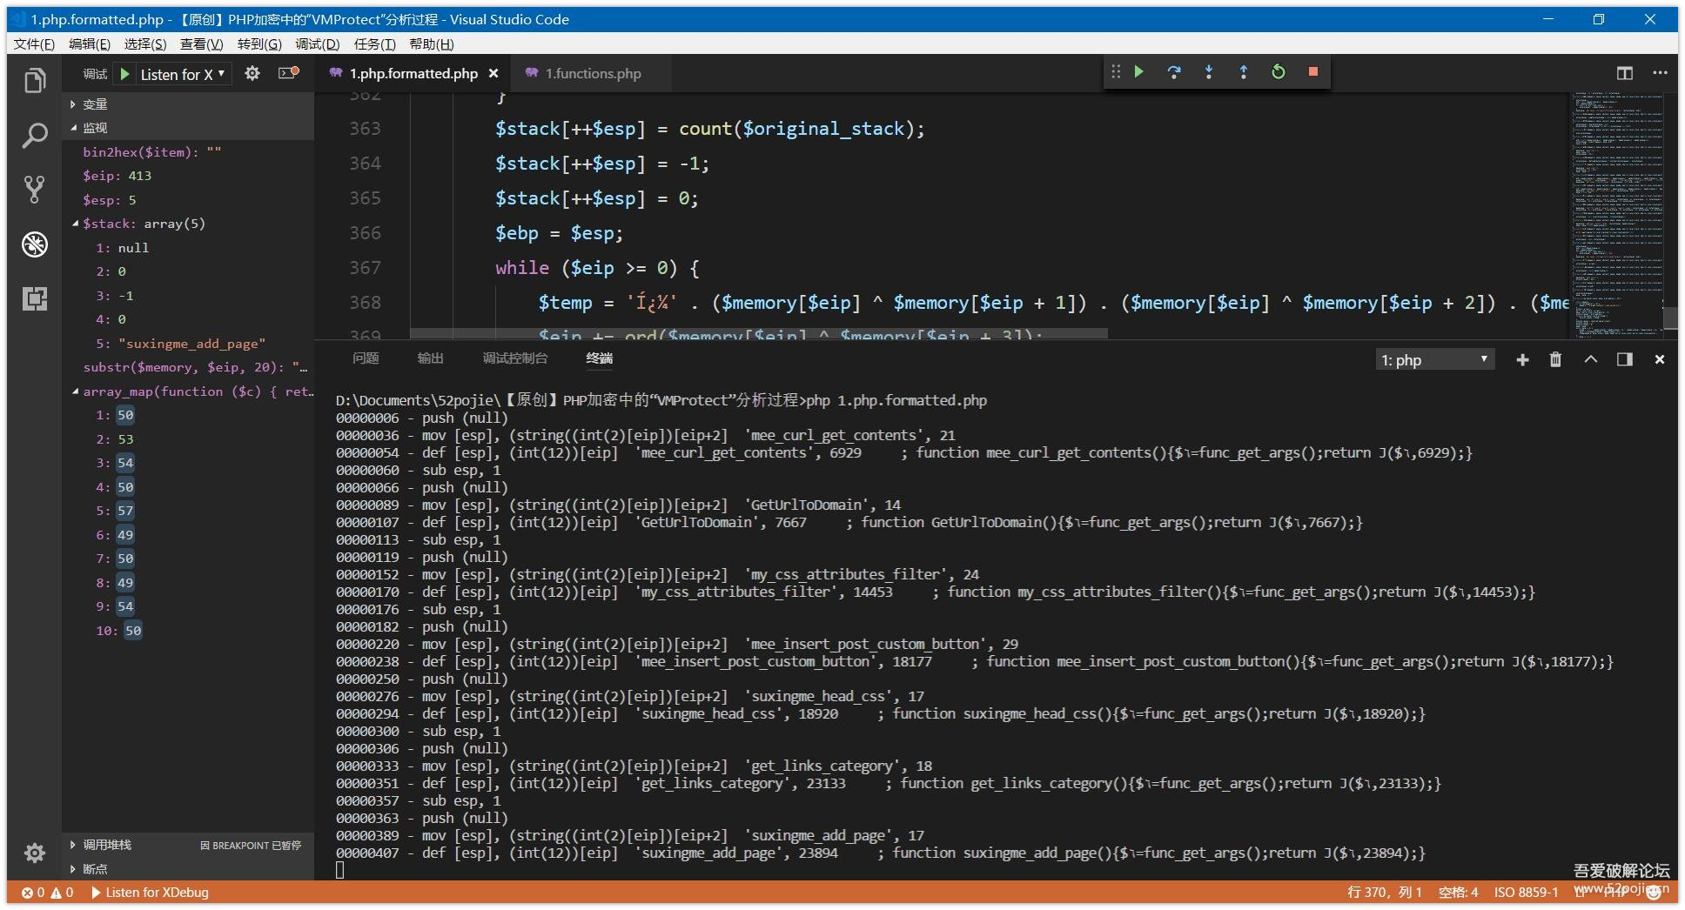Open the Source Control view
Viewport: 1685px width, 910px height.
point(35,190)
